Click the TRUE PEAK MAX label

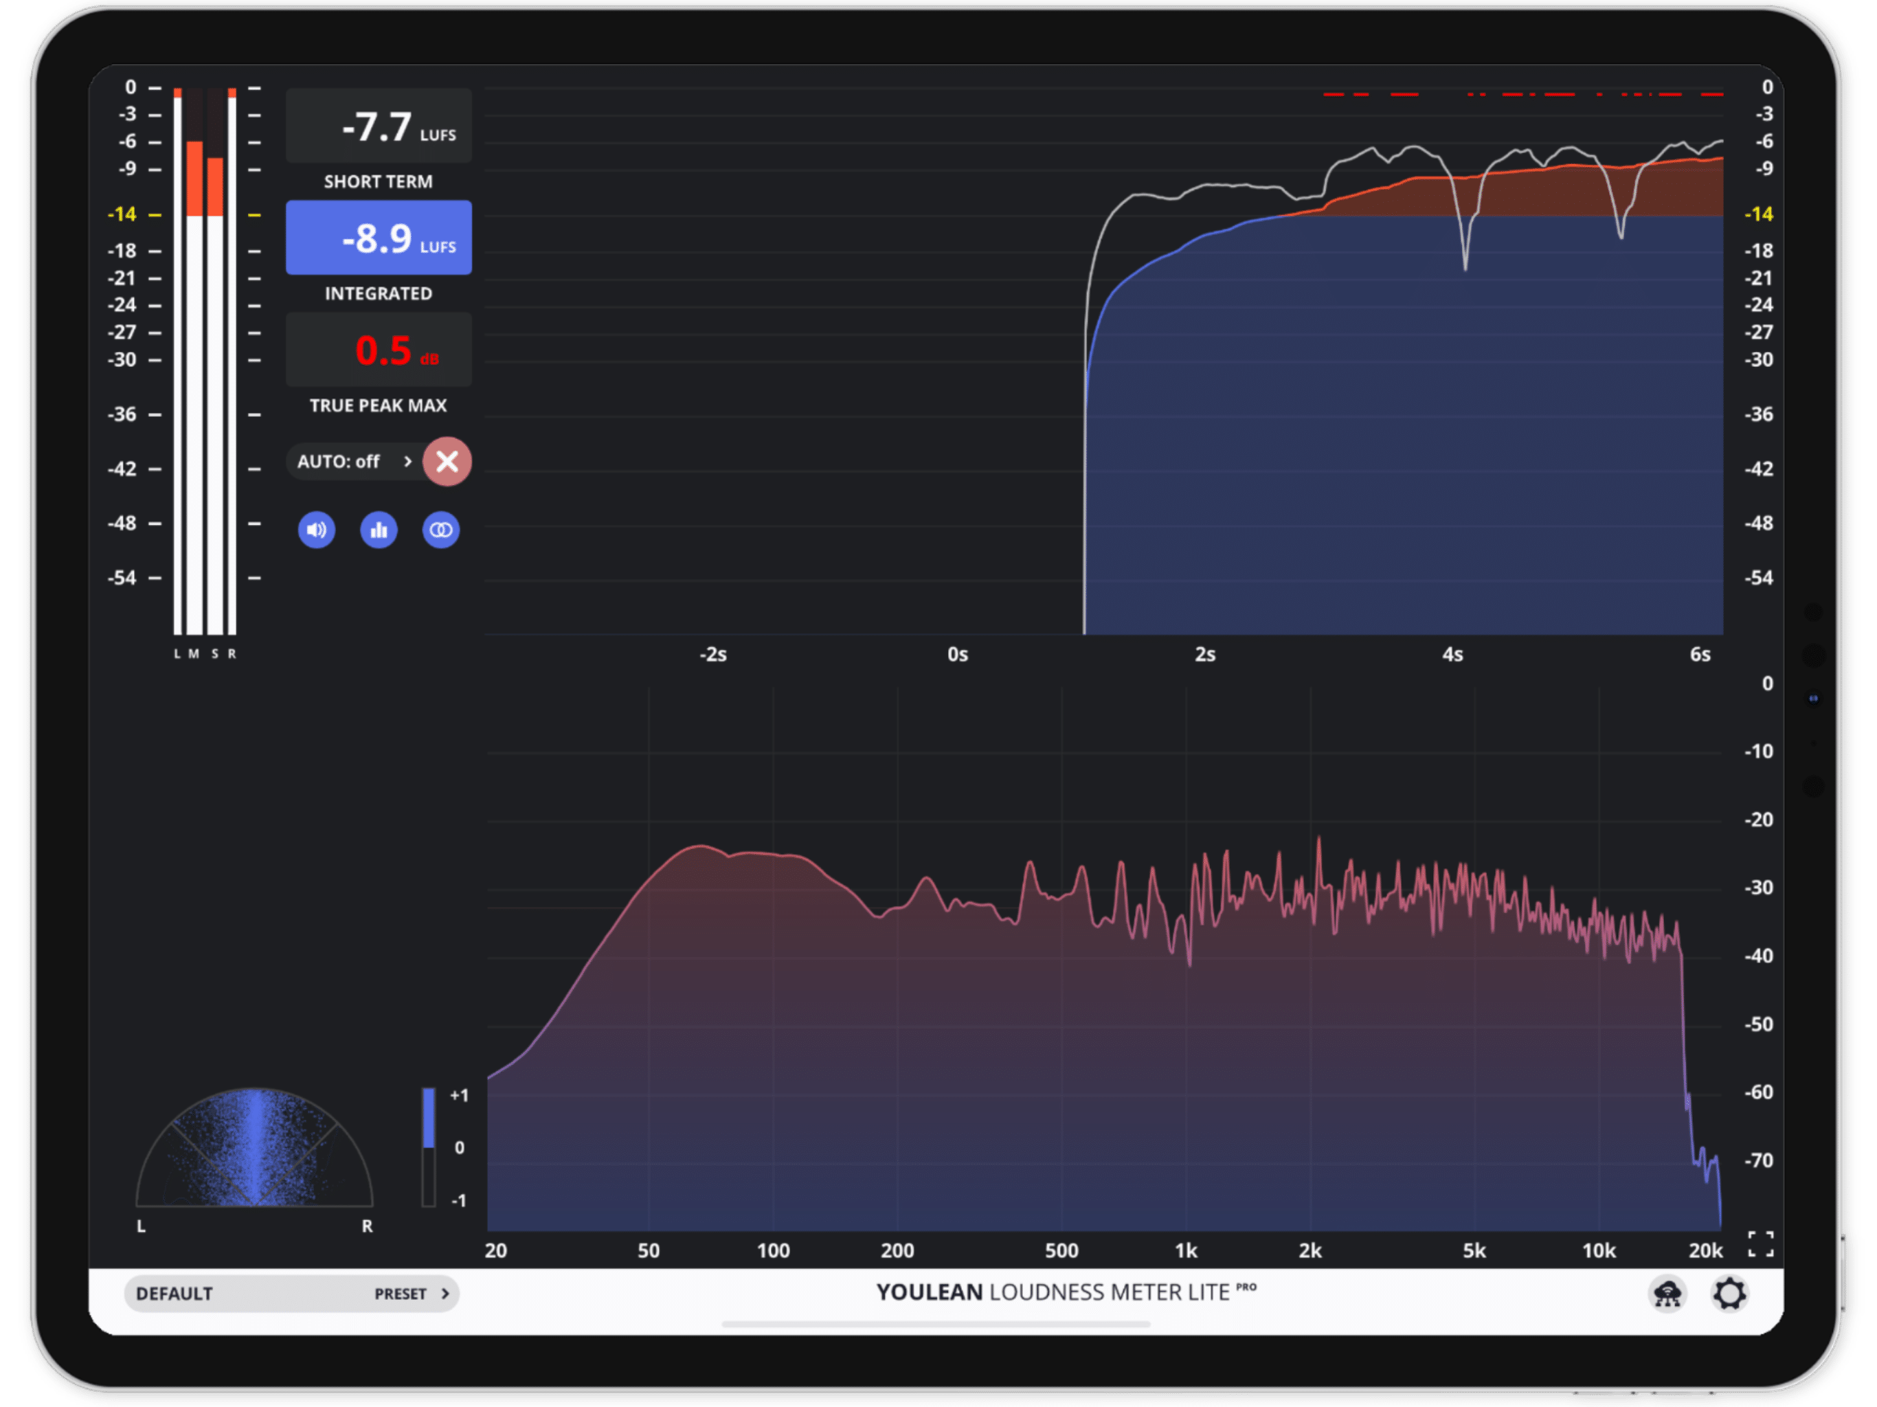pyautogui.click(x=379, y=405)
